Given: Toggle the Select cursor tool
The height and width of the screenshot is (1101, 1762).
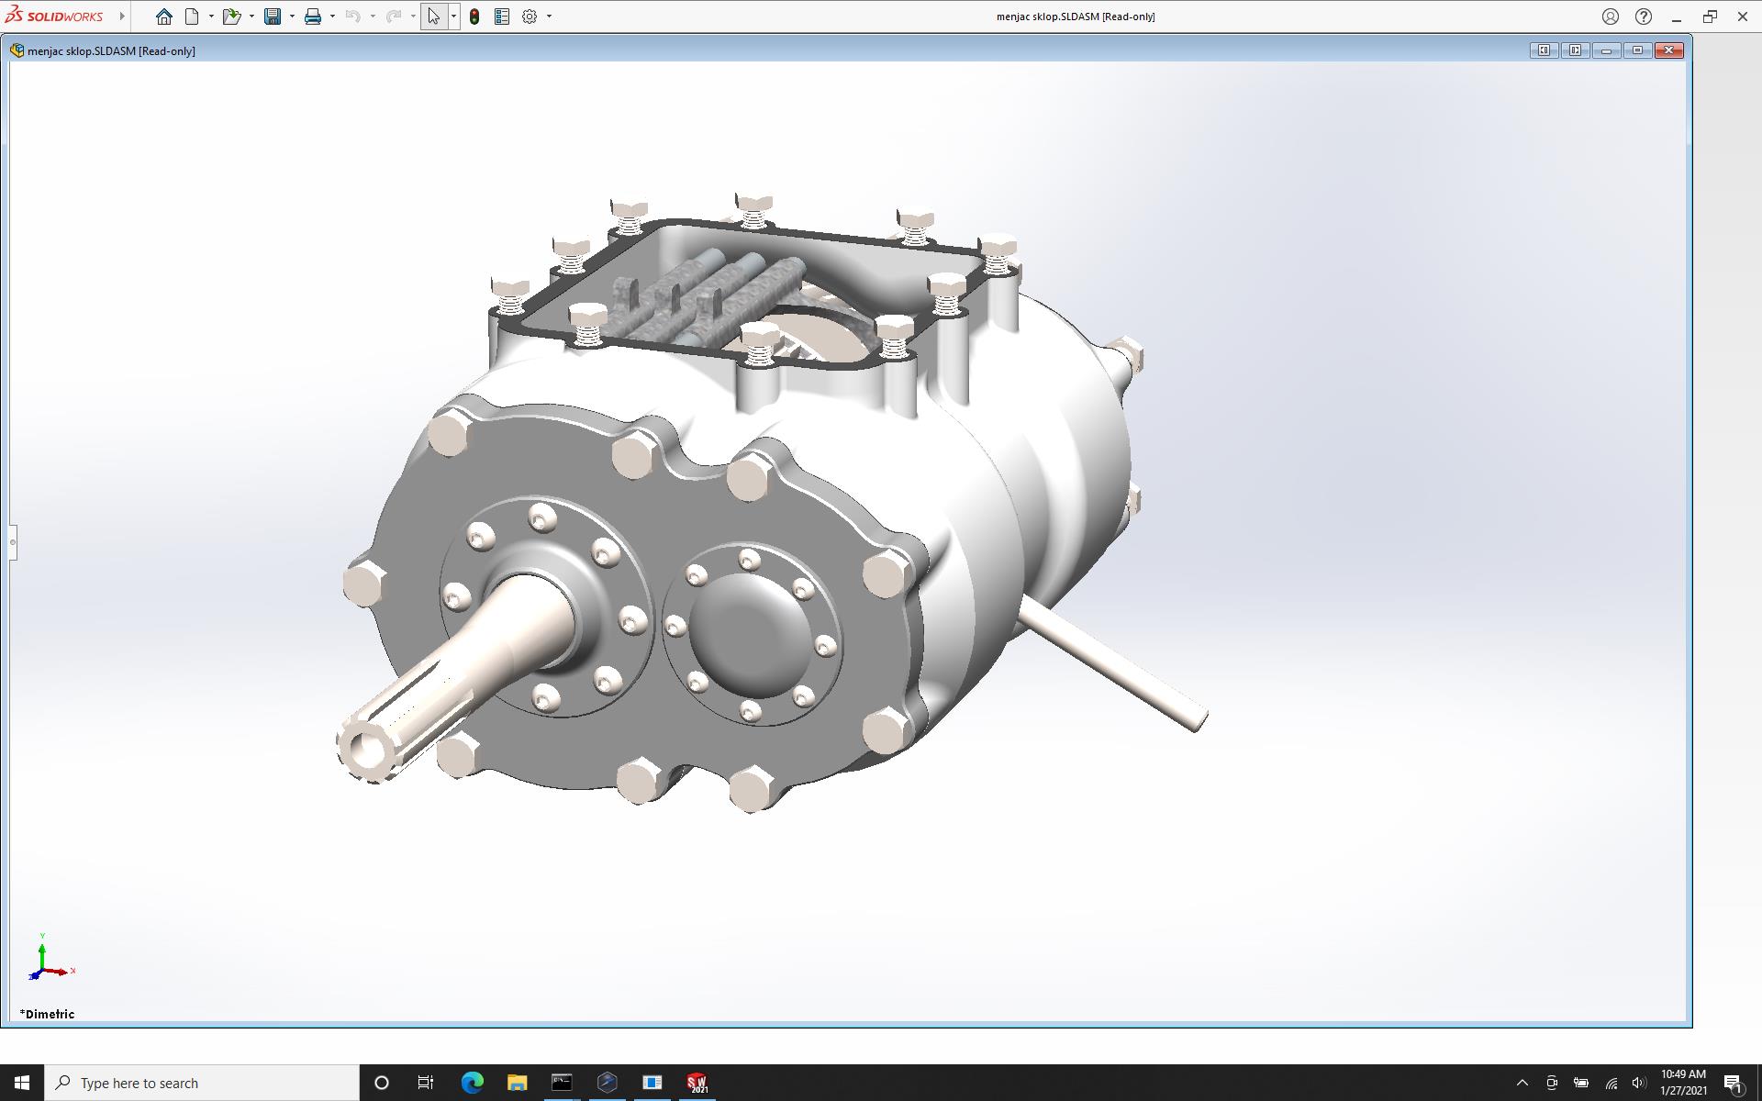Looking at the screenshot, I should [433, 17].
